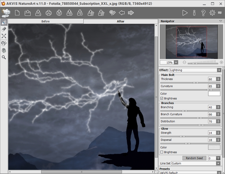Open the Effect dropdown showing Lightning
225x174 pixels.
[195, 70]
